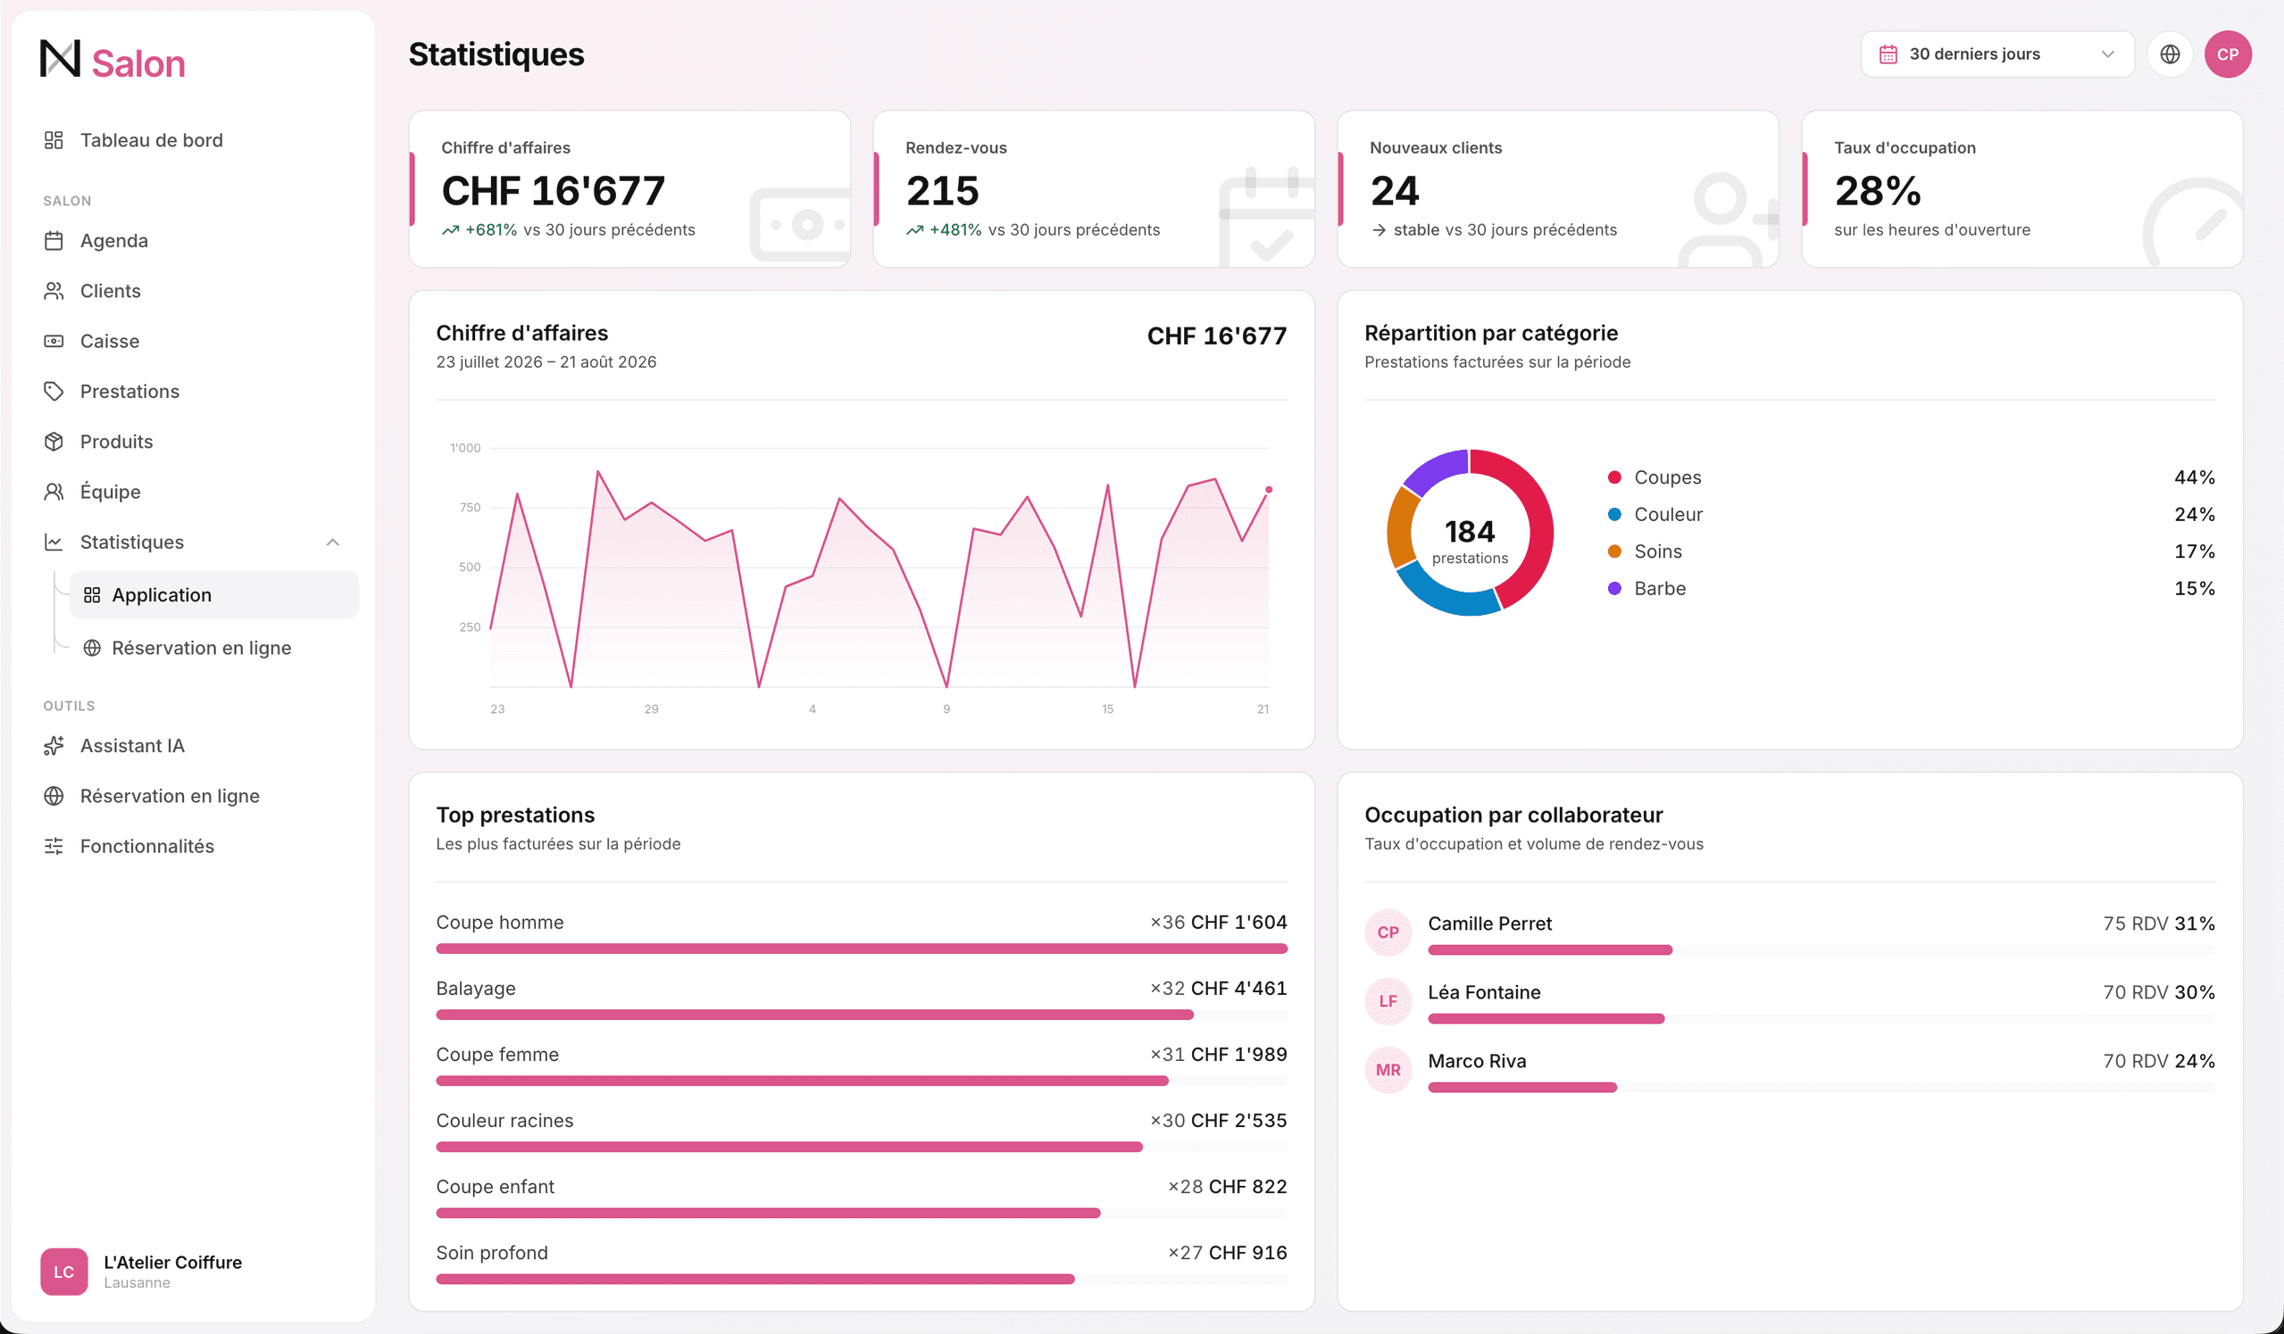2284x1334 pixels.
Task: Click the LC salon avatar badge
Action: click(x=63, y=1272)
